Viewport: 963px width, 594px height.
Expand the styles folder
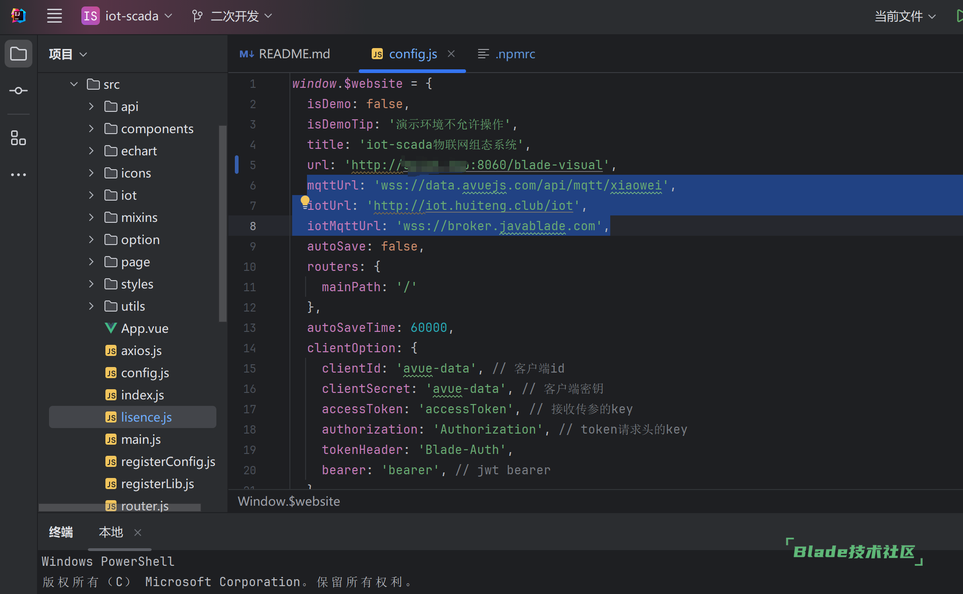[x=91, y=284]
